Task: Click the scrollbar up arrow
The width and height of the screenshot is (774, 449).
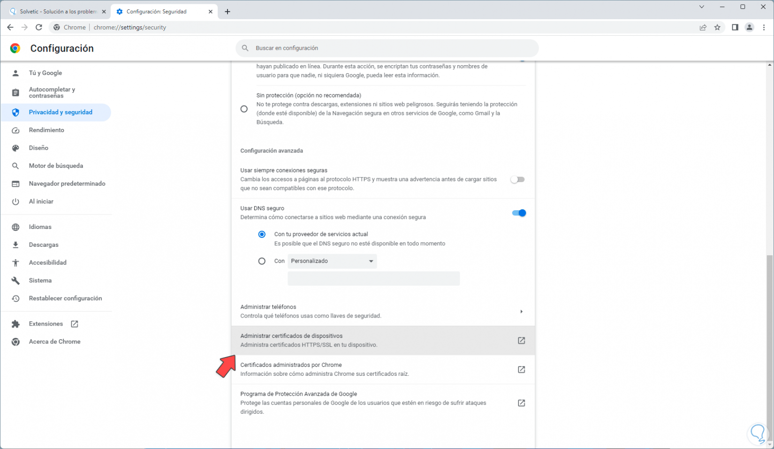Action: point(769,65)
